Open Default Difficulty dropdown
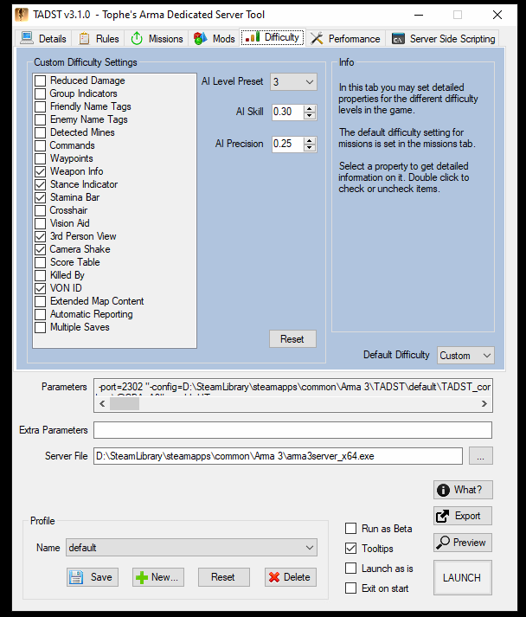The width and height of the screenshot is (526, 617). (465, 356)
